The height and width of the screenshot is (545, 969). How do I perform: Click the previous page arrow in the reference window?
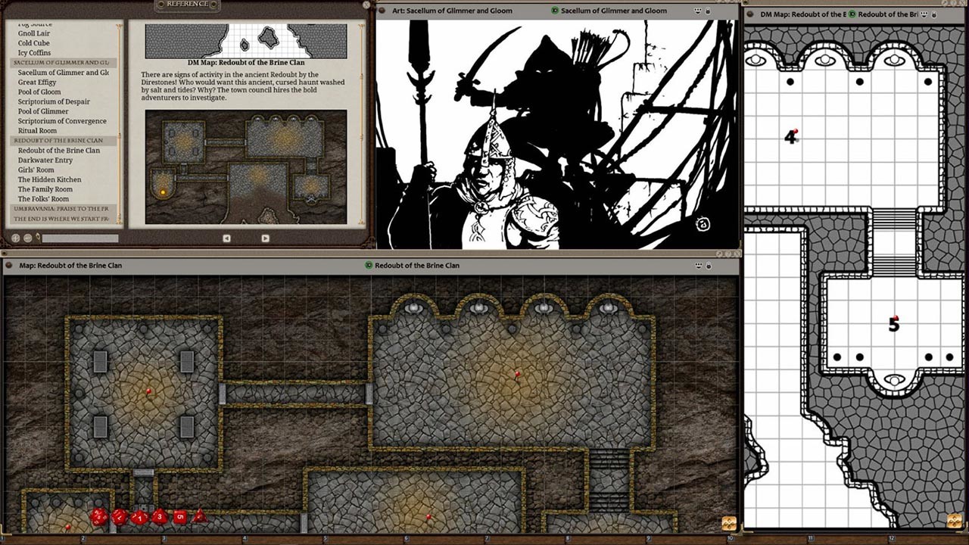(226, 237)
